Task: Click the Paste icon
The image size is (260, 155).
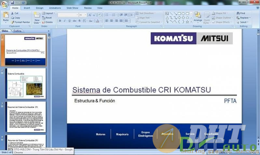Action: click(x=6, y=15)
